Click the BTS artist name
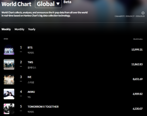This screenshot has height=116, width=147. pos(30,48)
